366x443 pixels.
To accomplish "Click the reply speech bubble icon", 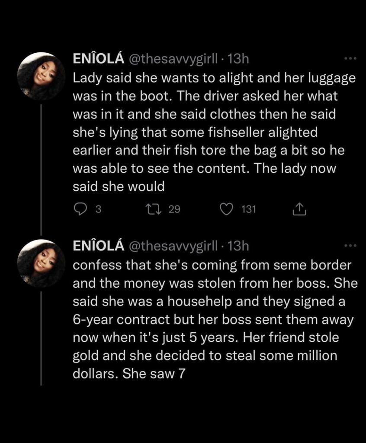I will pyautogui.click(x=80, y=209).
